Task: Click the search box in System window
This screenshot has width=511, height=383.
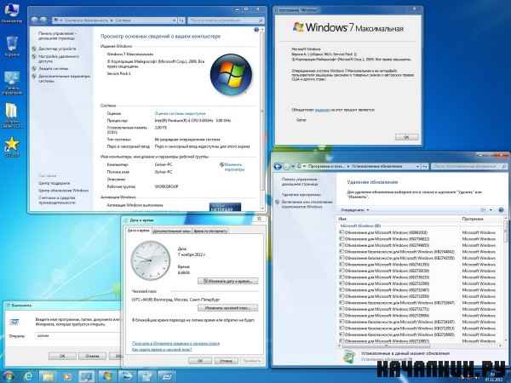Action: pyautogui.click(x=226, y=20)
